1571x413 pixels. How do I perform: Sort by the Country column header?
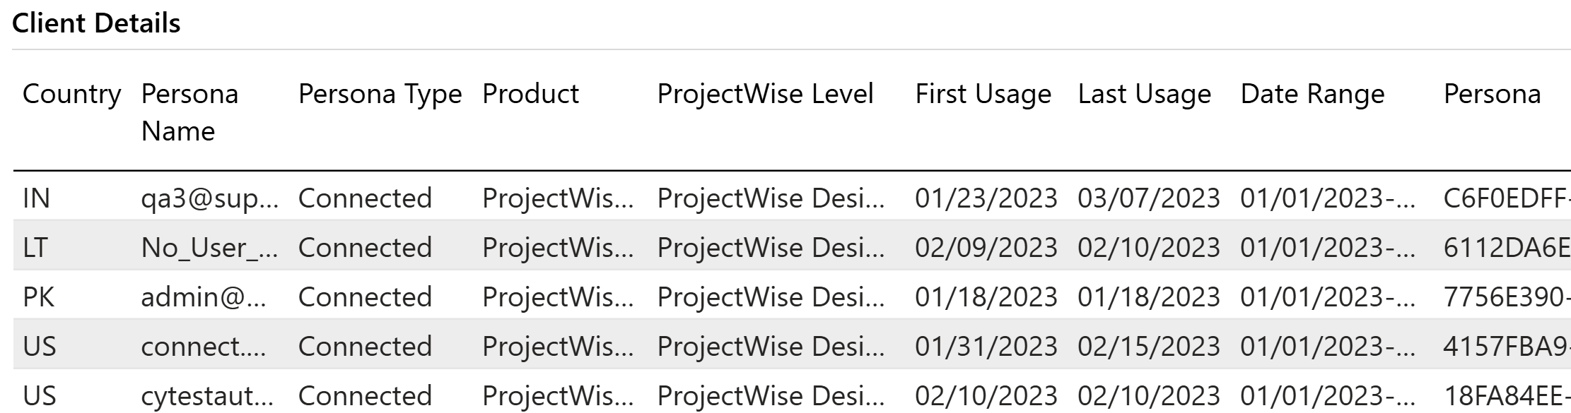point(71,94)
